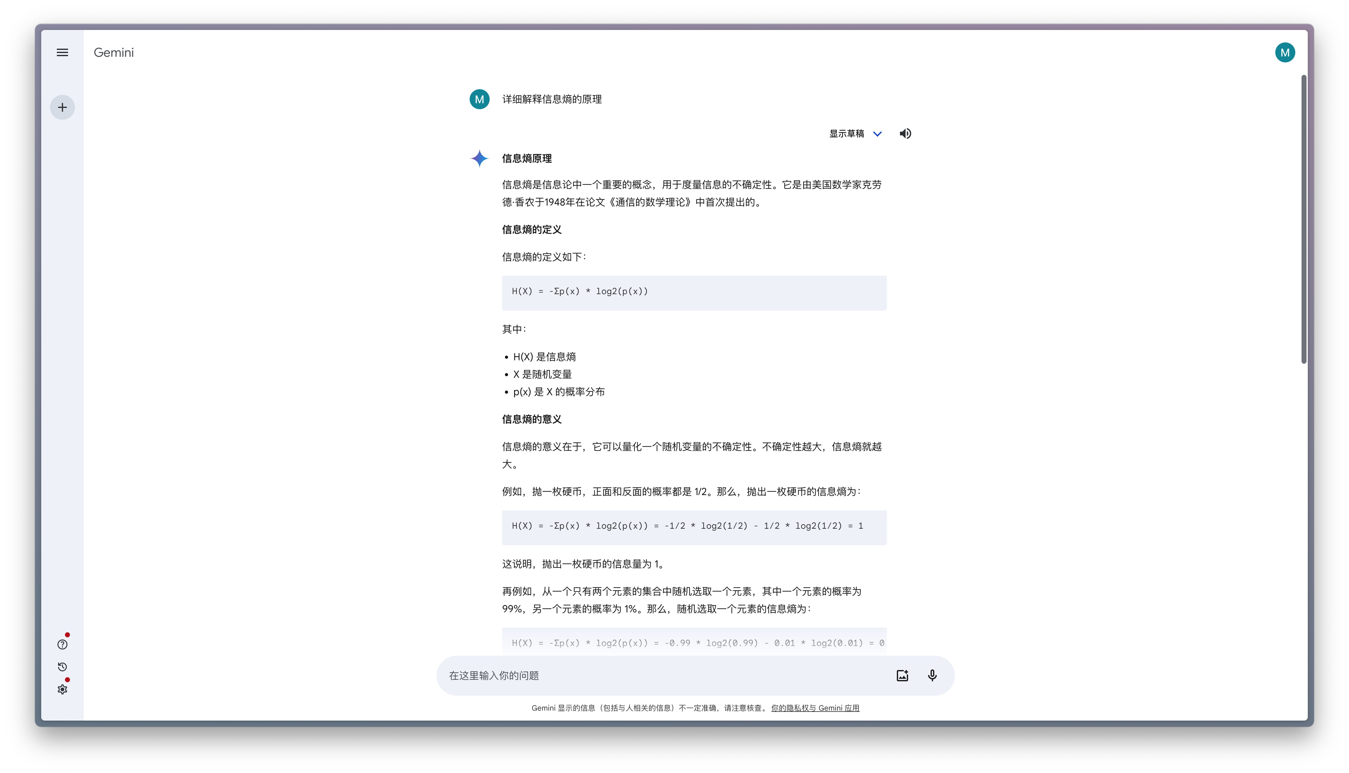Screen dimensions: 1349x773
Task: Click heading 信息熵原理
Action: coord(526,159)
